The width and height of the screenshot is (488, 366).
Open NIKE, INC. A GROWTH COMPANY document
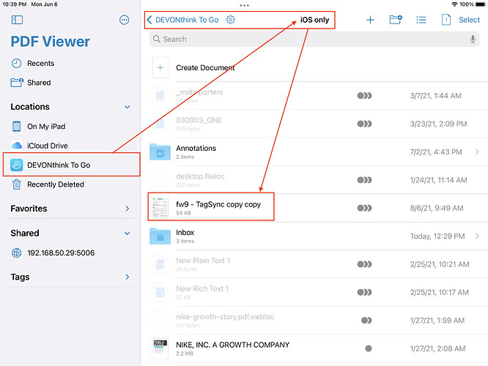click(314, 348)
